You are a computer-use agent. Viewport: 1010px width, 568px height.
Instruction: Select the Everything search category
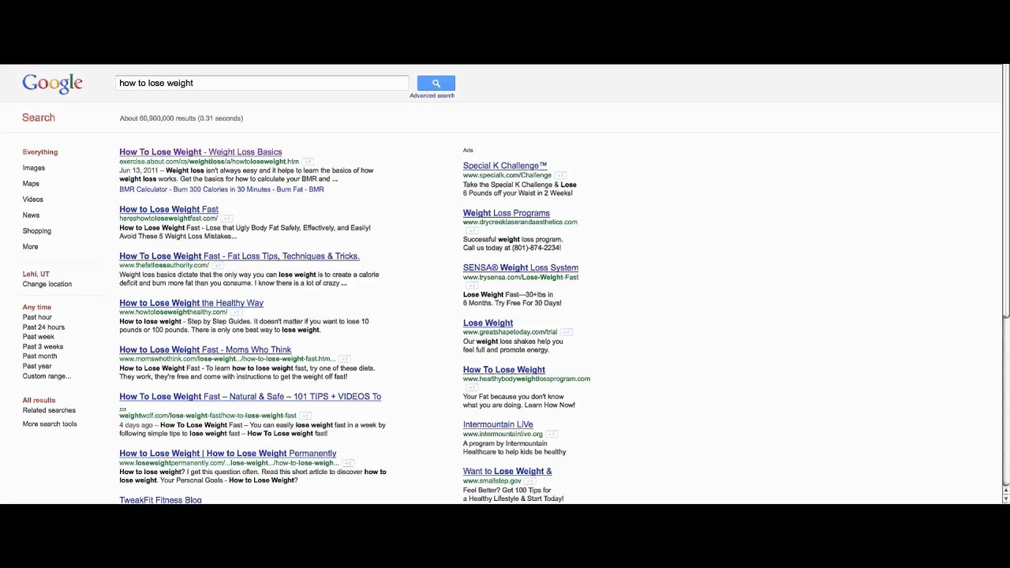pyautogui.click(x=40, y=151)
